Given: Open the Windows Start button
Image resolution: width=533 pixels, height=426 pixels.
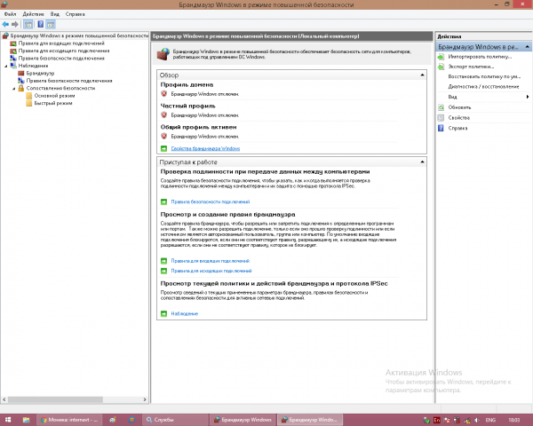Looking at the screenshot, I should click(x=8, y=420).
